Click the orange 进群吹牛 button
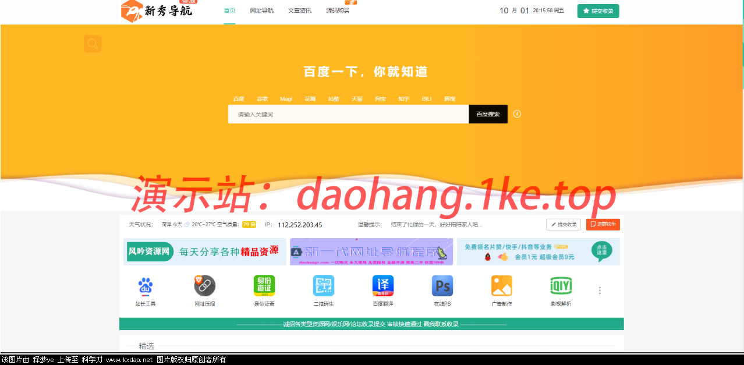Viewport: 744px width, 365px height. [x=603, y=224]
